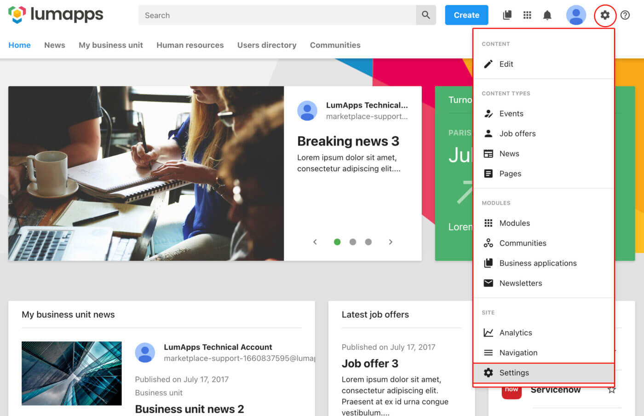Screen dimensions: 644x416
Task: Open the business applications library icon
Action: pyautogui.click(x=507, y=15)
